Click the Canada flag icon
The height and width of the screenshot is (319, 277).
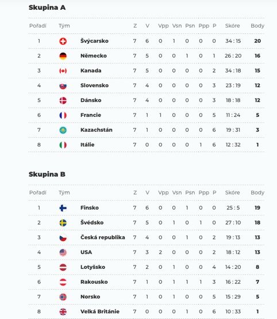tap(63, 71)
